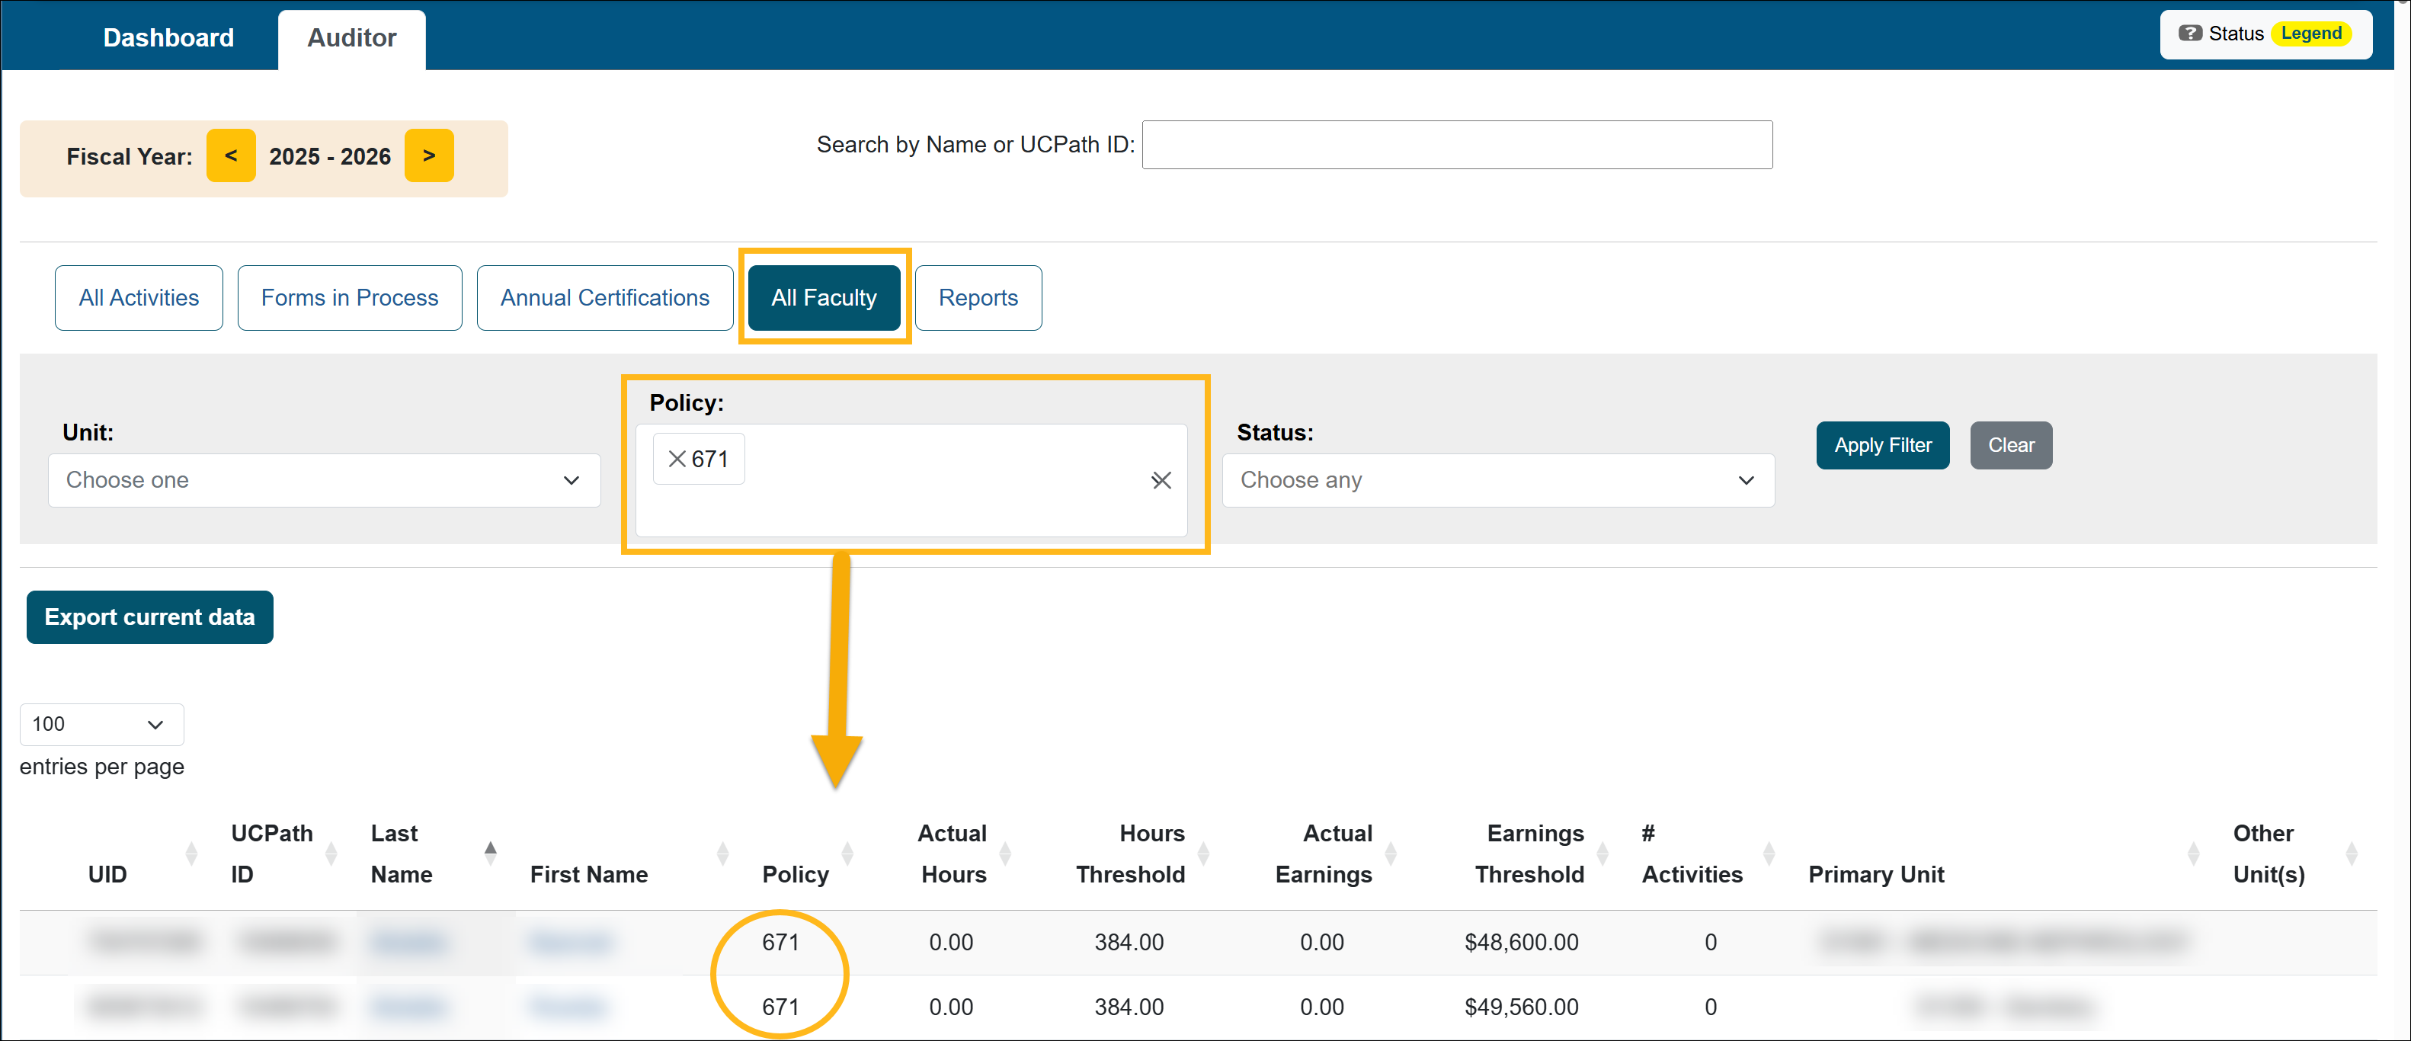Viewport: 2411px width, 1041px height.
Task: Sort table by Policy column
Action: (847, 853)
